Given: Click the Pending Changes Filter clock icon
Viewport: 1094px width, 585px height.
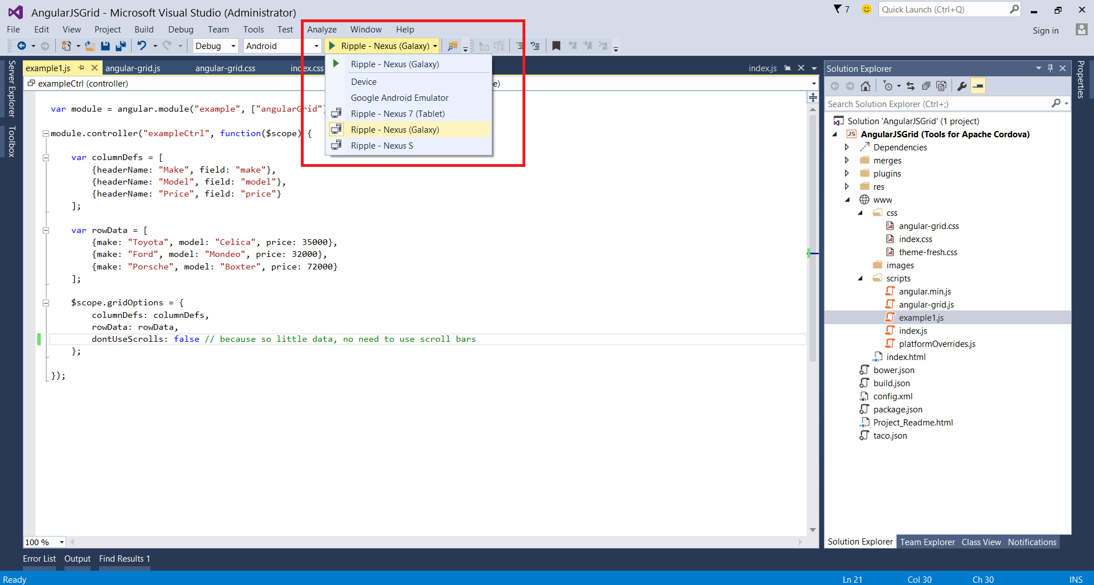Looking at the screenshot, I should coord(888,86).
